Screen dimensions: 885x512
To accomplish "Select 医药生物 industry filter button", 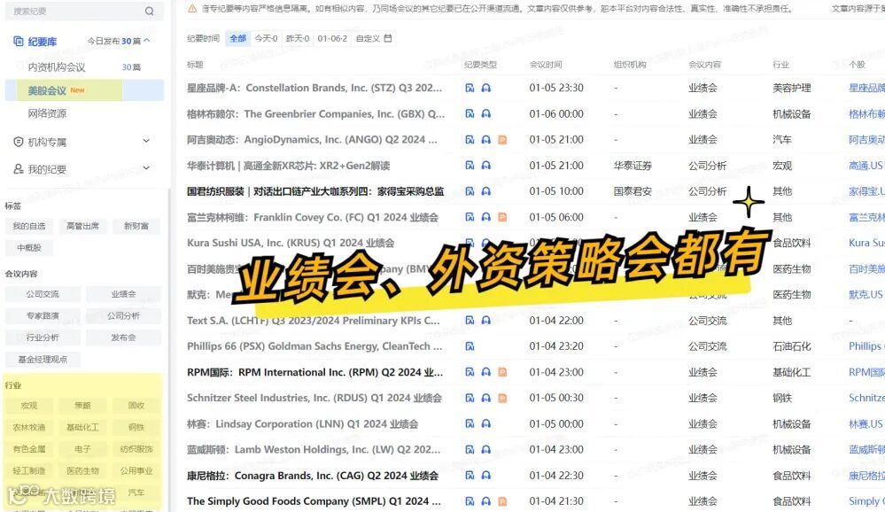I will coord(82,470).
